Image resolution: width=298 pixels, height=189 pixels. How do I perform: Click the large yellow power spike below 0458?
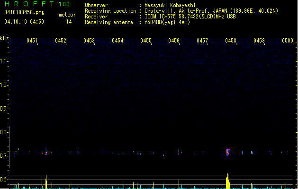pyautogui.click(x=228, y=182)
